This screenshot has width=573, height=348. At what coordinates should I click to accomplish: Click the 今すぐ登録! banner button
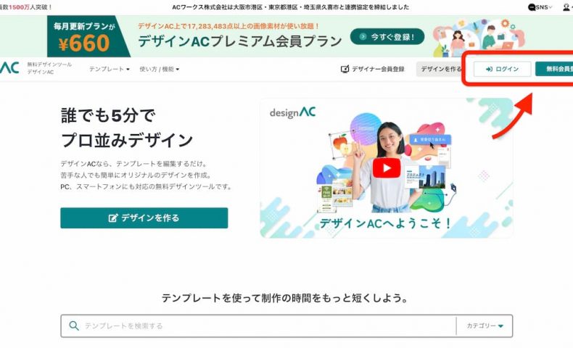click(387, 36)
